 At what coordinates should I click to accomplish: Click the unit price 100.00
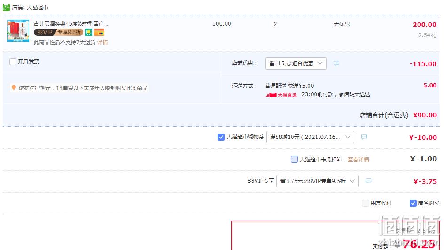pos(222,24)
